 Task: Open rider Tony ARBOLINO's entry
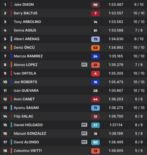click(27, 22)
